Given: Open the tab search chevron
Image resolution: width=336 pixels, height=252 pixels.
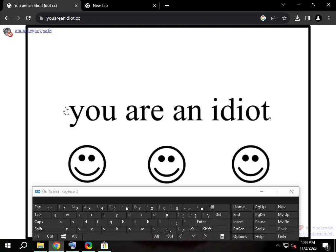Looking at the screenshot, I should 283,5.
